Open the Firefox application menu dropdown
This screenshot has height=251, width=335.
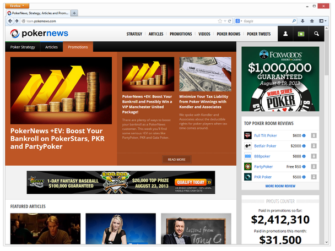[17, 6]
